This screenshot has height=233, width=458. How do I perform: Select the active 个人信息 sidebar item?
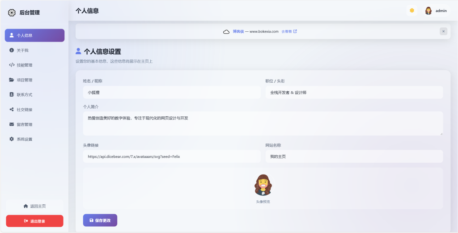pos(34,35)
